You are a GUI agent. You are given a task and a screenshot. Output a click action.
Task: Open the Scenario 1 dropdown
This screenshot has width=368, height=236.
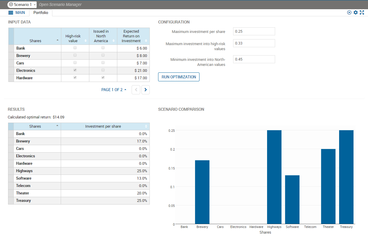click(x=22, y=5)
